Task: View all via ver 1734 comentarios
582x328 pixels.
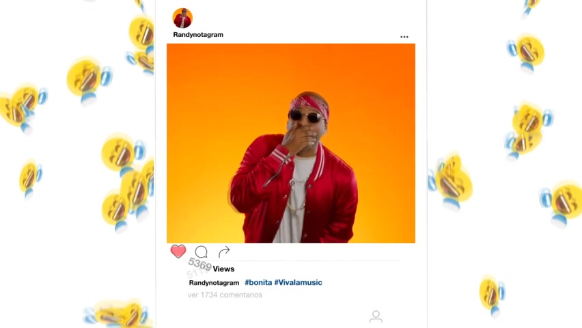Action: [x=225, y=295]
